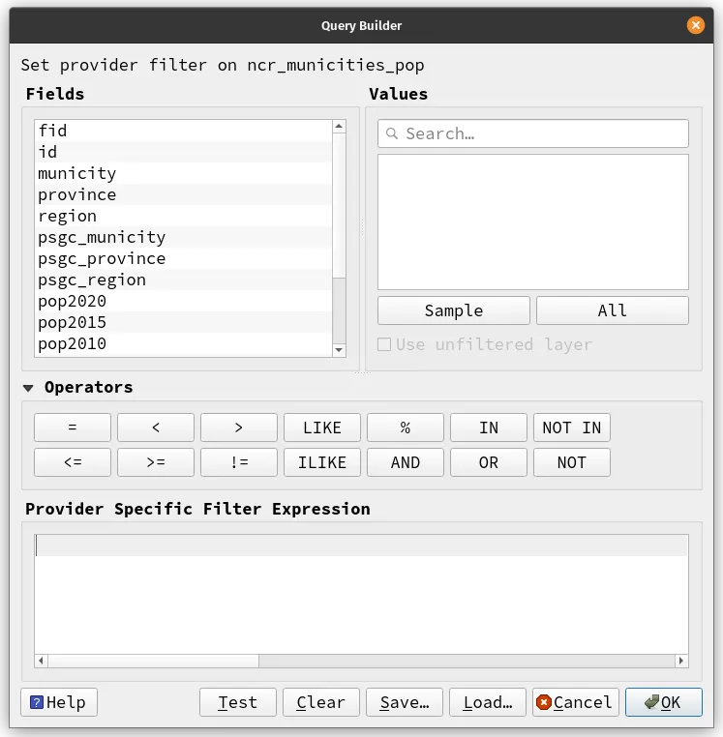This screenshot has height=737, width=723.
Task: Insert the NOT operator
Action: 572,462
